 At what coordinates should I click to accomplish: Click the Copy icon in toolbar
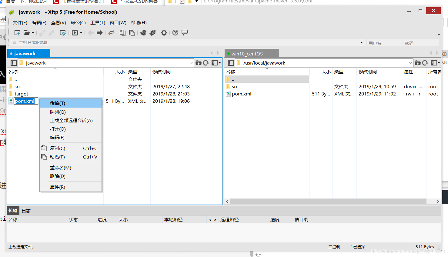(x=122, y=33)
